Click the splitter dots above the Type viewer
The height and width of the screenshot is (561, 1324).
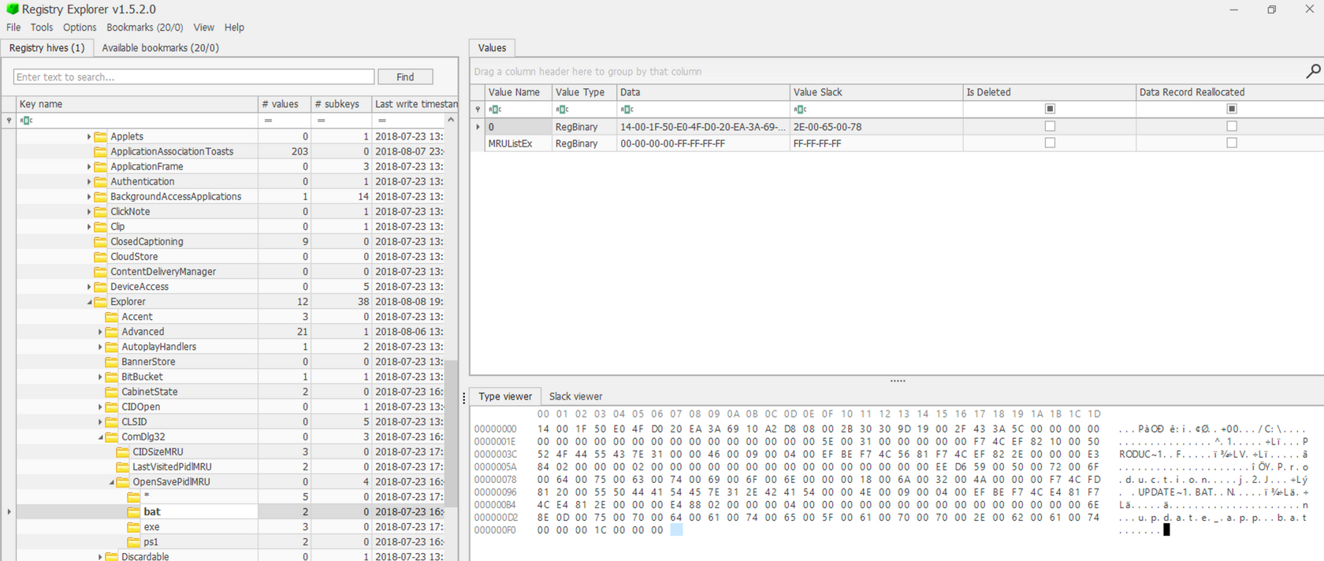pyautogui.click(x=898, y=381)
